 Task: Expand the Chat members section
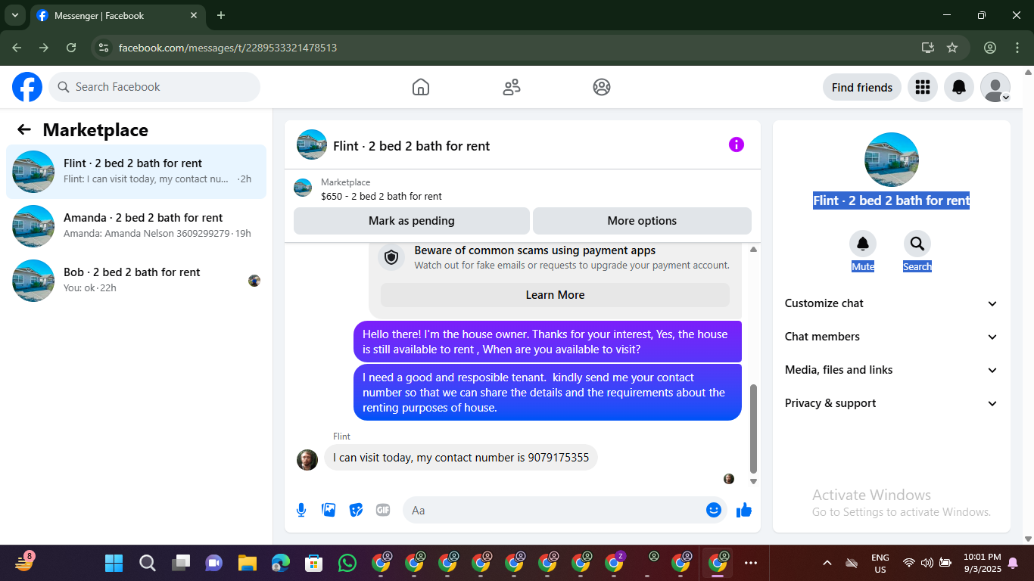click(892, 337)
